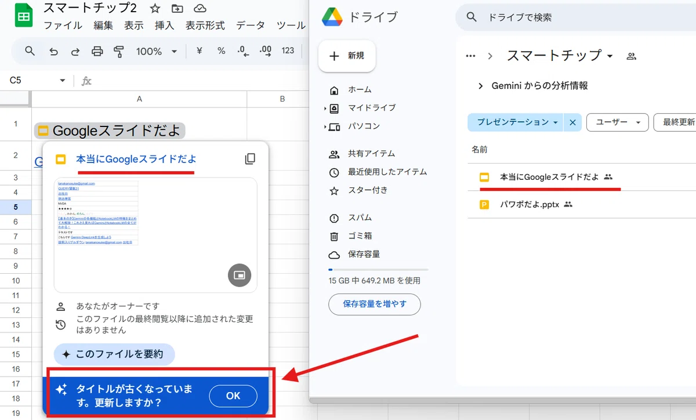Image resolution: width=696 pixels, height=420 pixels.
Task: Click このファイルを要約 button
Action: click(x=114, y=354)
